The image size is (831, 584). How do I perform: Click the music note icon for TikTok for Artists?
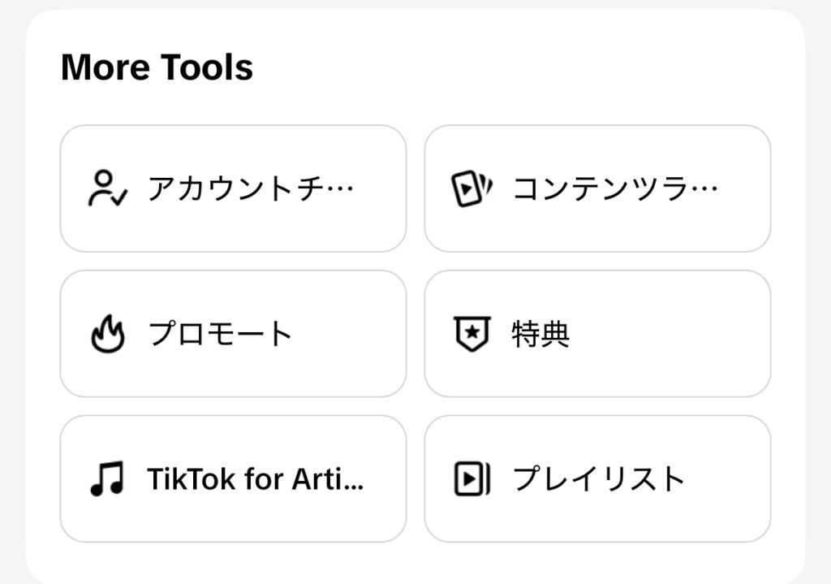point(106,477)
